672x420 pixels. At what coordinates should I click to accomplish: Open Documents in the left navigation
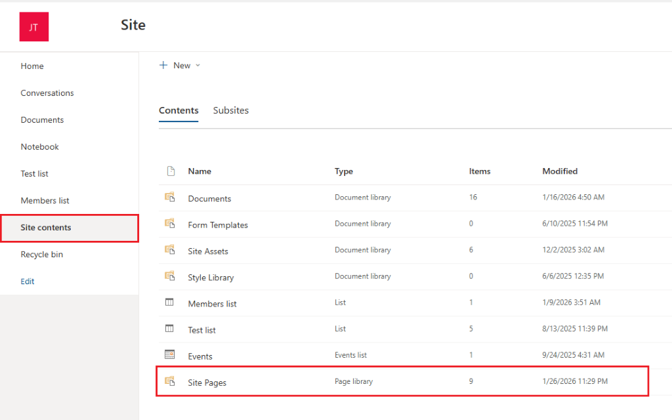42,120
